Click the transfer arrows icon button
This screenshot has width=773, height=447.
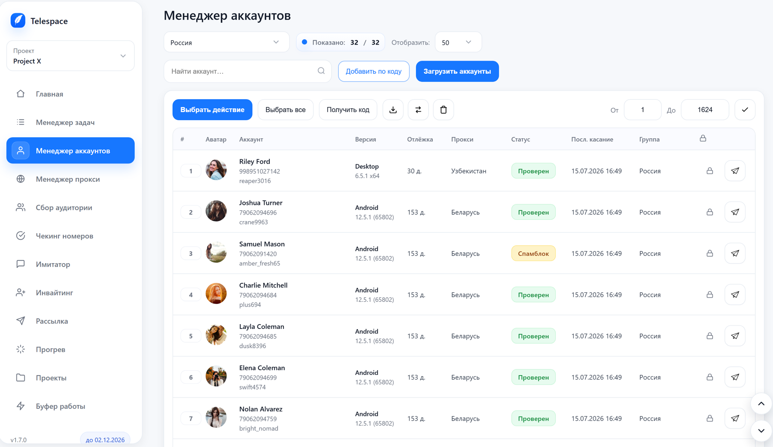point(418,110)
